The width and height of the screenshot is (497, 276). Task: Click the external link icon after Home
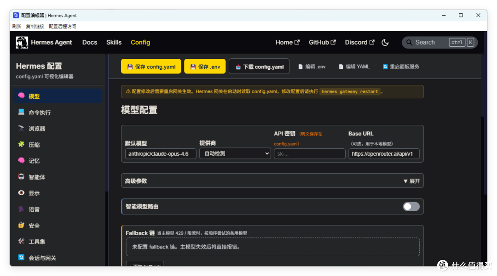pos(297,42)
